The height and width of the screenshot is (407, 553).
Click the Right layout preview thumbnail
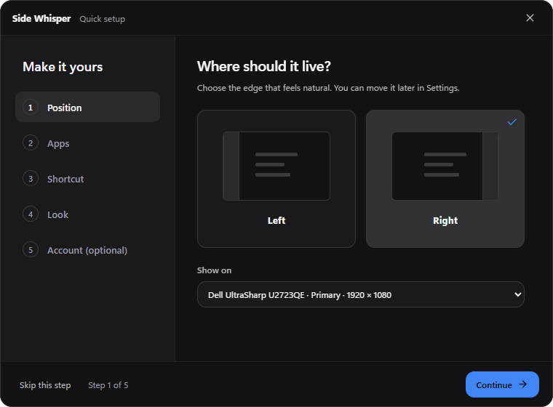445,166
